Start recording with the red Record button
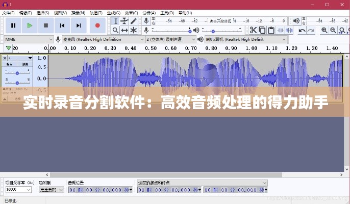Screen dimensions: 350x204 point(97,25)
